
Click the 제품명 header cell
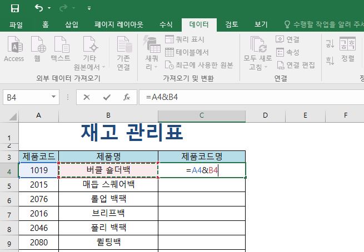coord(108,157)
